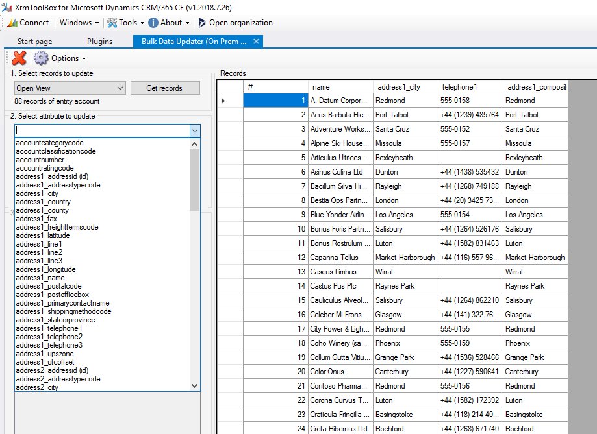Sort by the name column header
597x434 pixels.
(340, 87)
